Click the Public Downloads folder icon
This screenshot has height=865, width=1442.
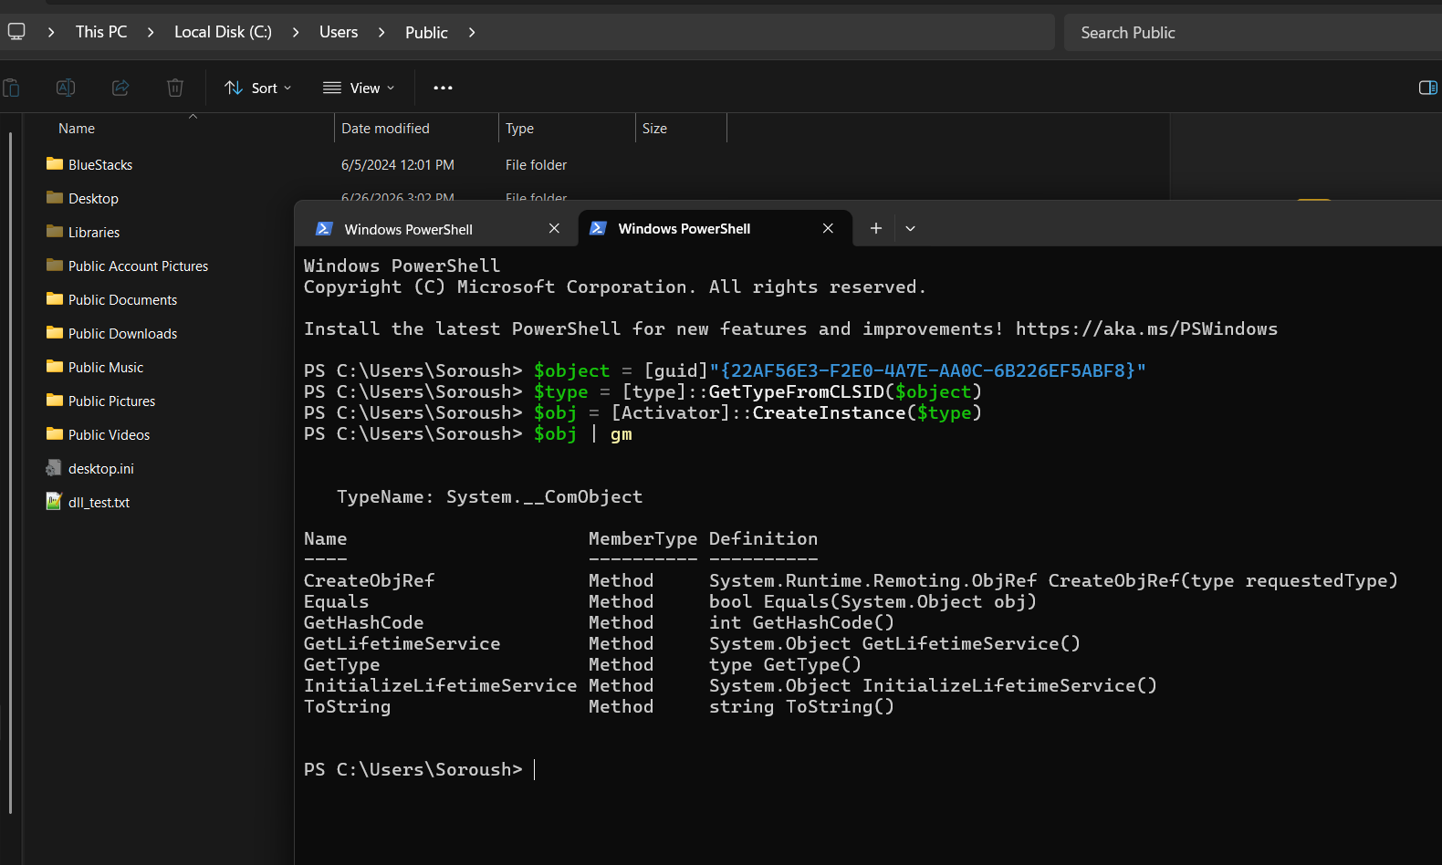tap(55, 333)
